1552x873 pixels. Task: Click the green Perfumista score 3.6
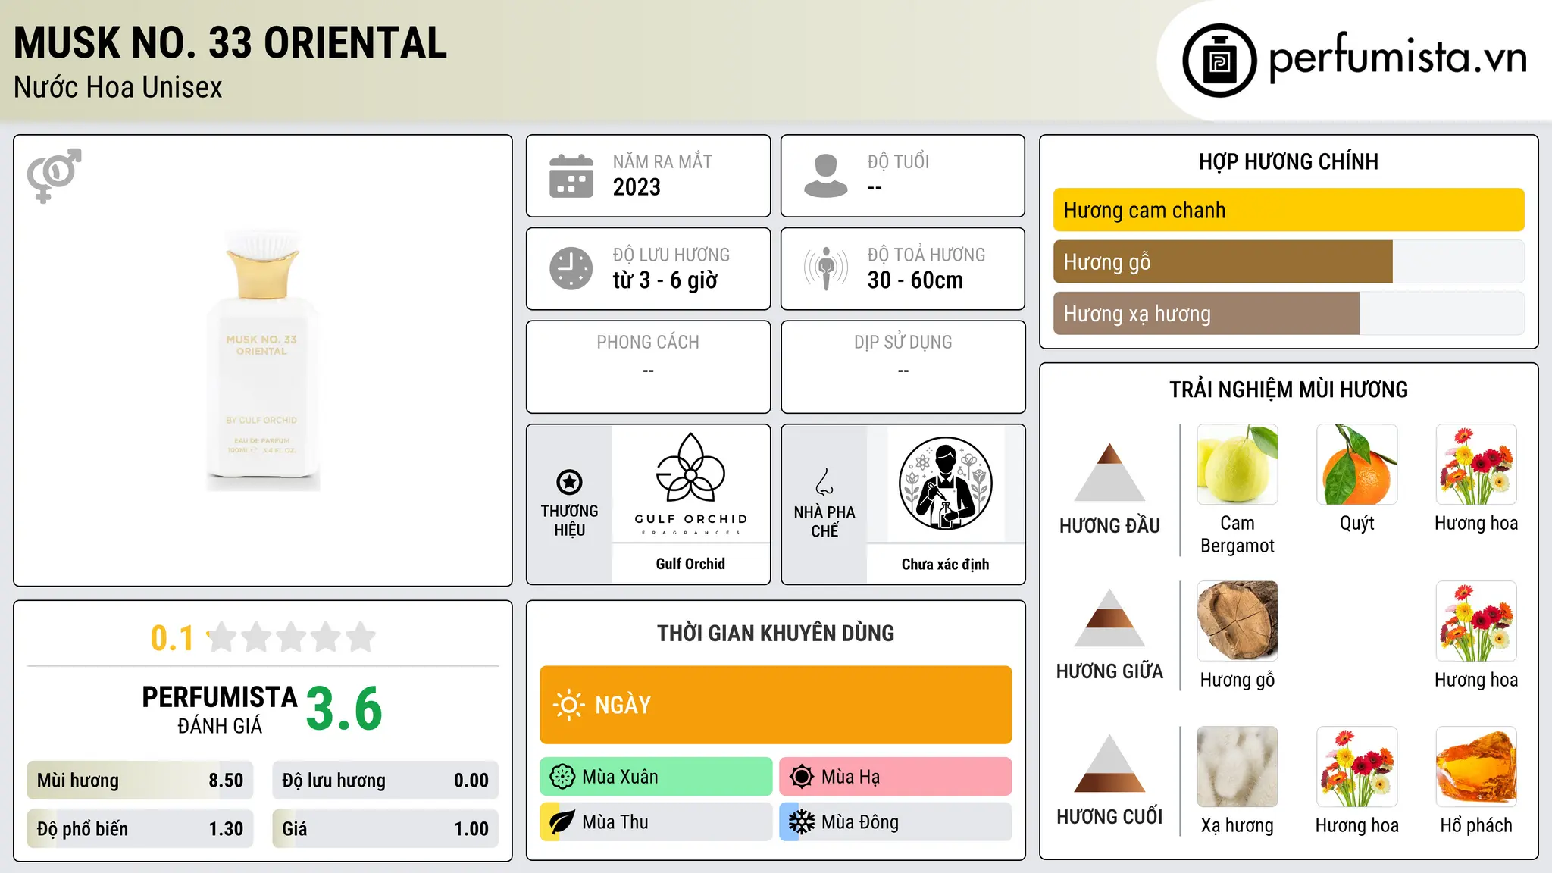pos(344,709)
